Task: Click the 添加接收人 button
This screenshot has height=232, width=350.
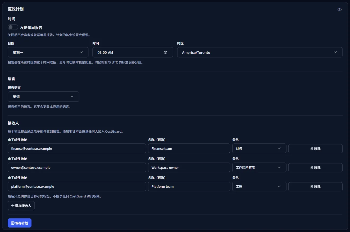Action: tap(21, 206)
